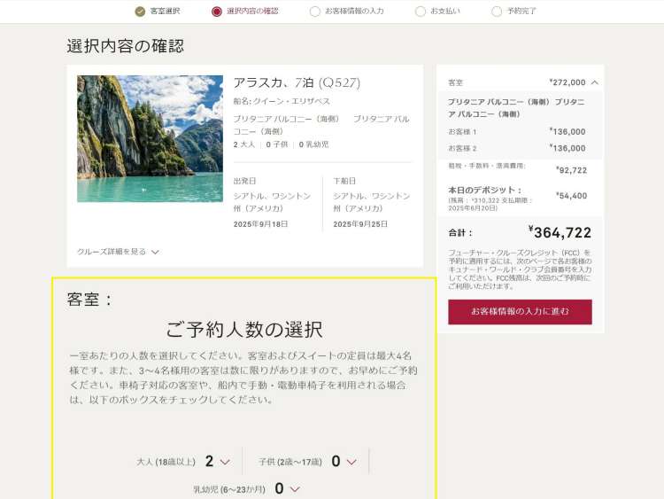Open the 大人 (18歳以上) count dropdown

pos(217,461)
